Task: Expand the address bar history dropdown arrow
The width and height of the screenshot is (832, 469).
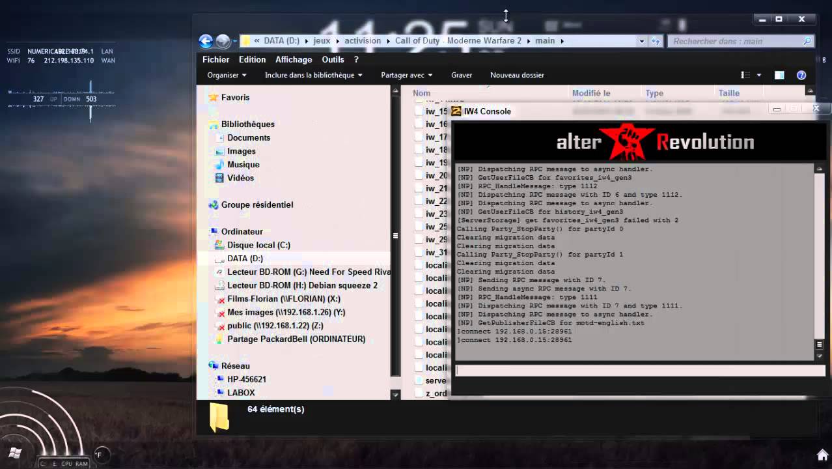Action: pos(641,41)
